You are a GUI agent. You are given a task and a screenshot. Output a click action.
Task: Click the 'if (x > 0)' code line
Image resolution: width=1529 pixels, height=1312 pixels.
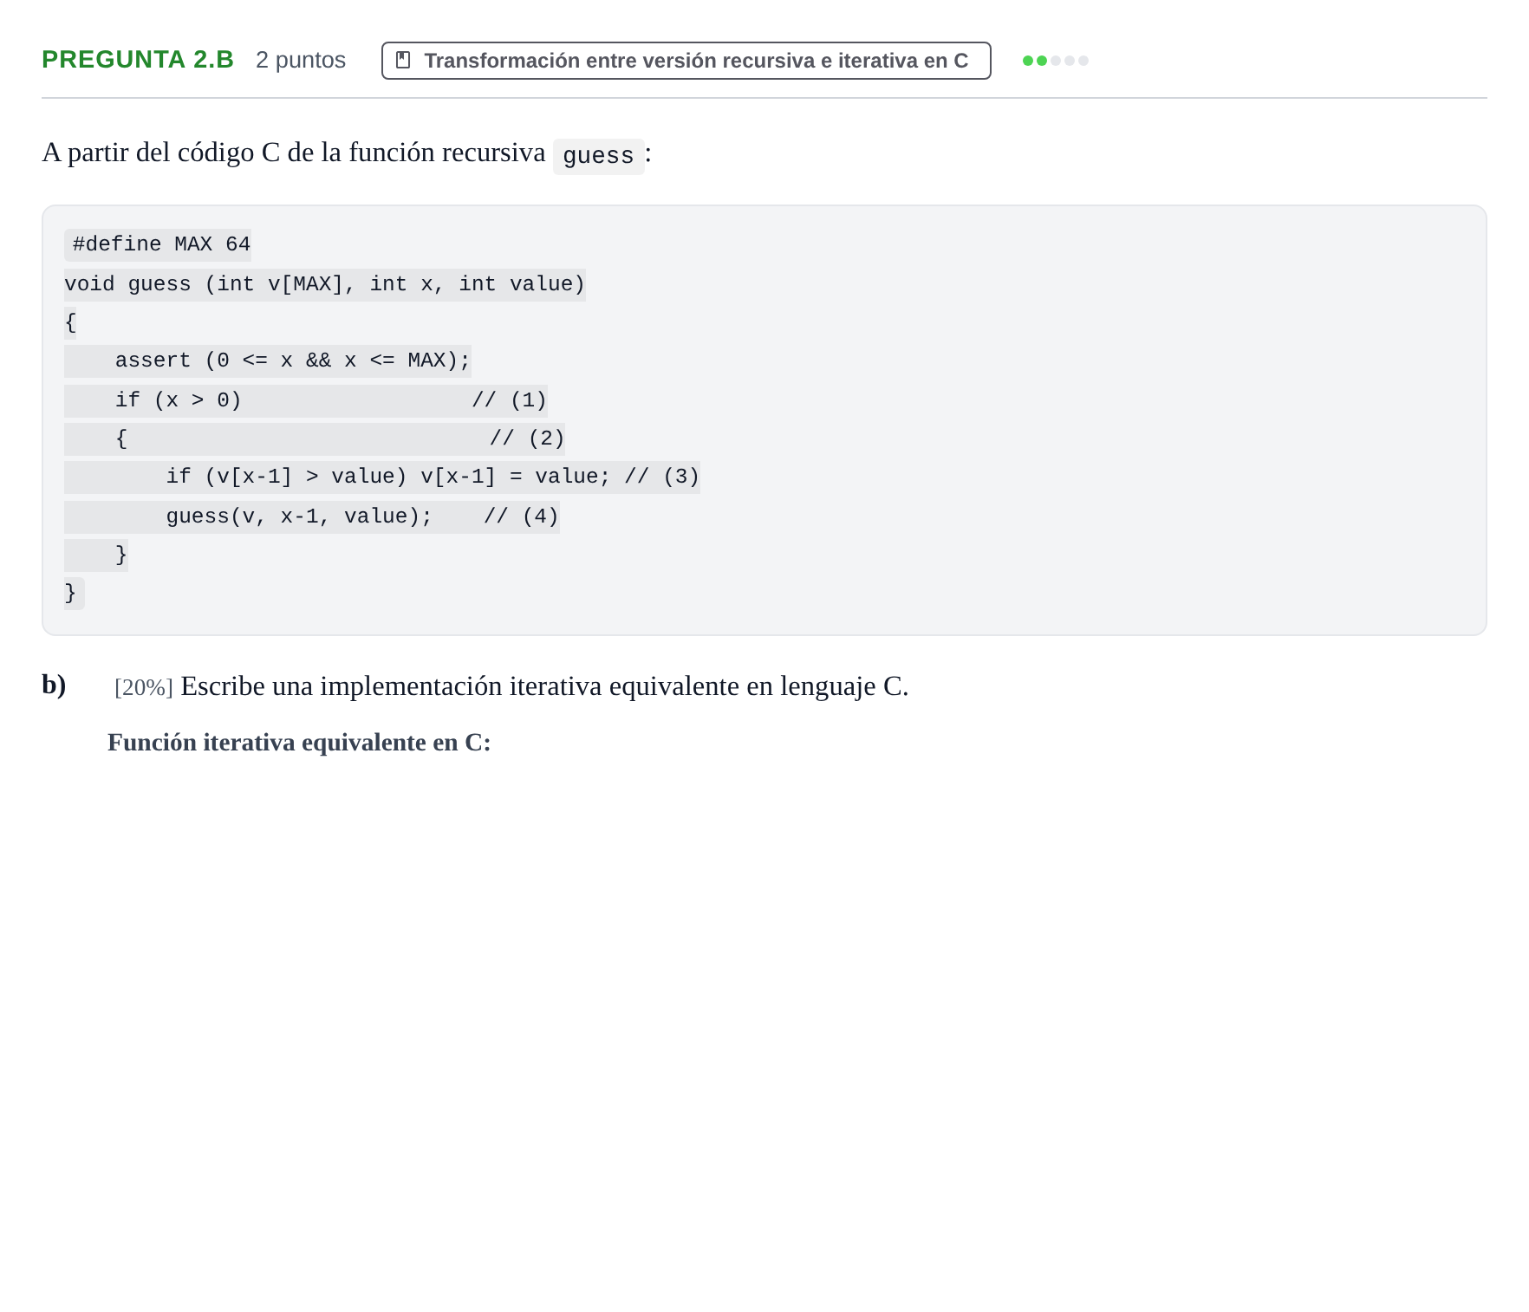point(178,400)
